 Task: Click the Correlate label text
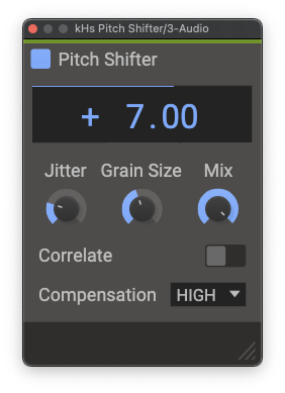(76, 256)
